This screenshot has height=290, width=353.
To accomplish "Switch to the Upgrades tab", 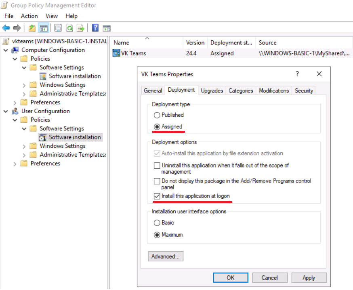I will (212, 91).
